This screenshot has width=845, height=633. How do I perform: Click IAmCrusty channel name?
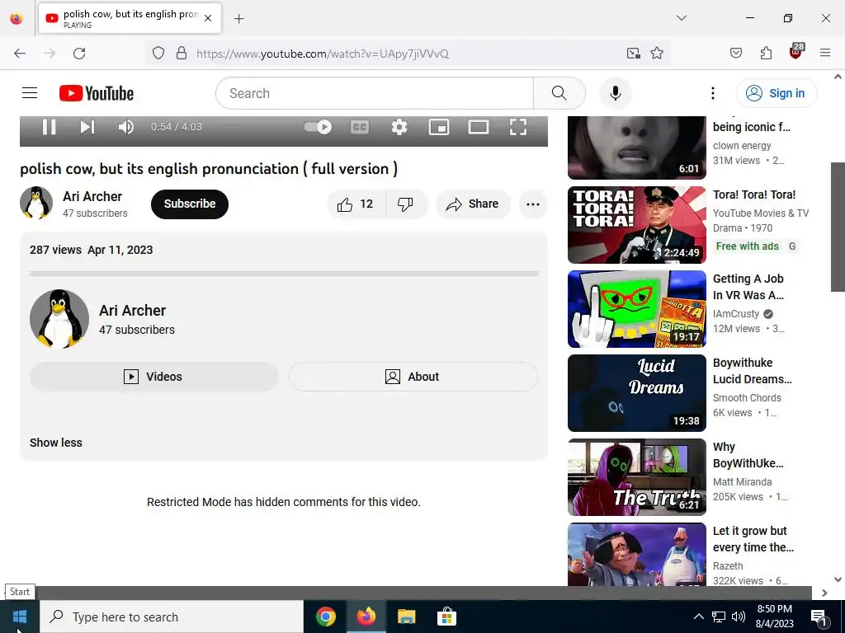pos(735,314)
